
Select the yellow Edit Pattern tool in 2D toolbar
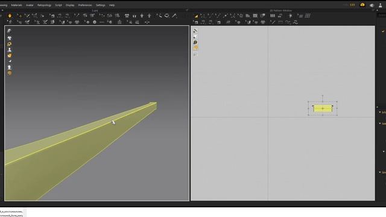click(x=196, y=16)
